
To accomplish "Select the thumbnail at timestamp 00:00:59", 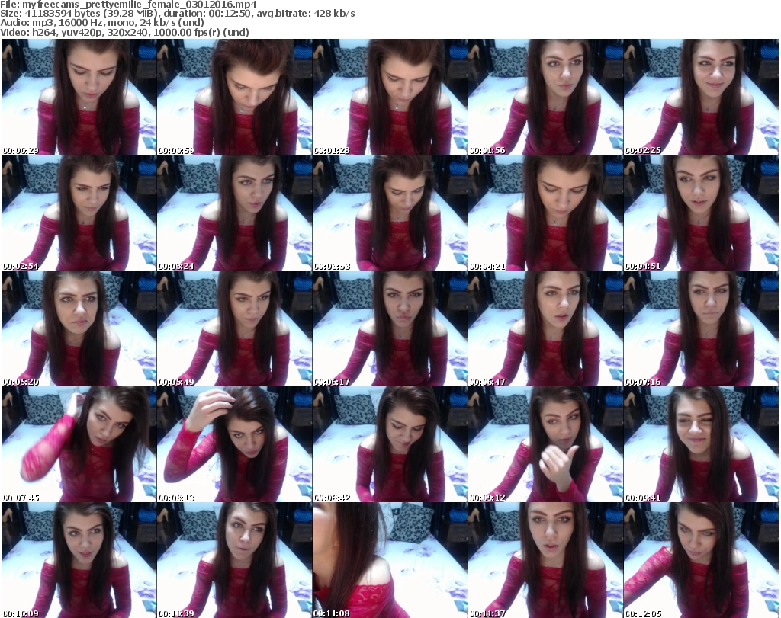I will tap(235, 97).
